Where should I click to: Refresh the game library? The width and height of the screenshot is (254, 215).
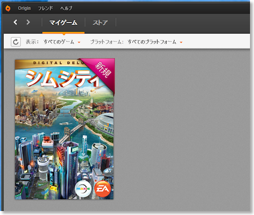click(15, 41)
